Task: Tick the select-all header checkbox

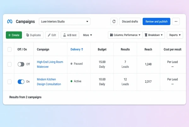Action: pos(9,49)
